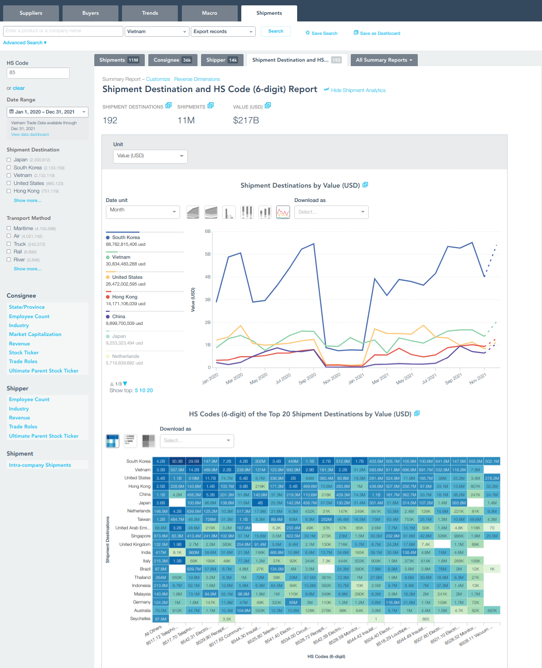Toggle the Hong Kong legend color swatch
This screenshot has width=542, height=668.
108,297
